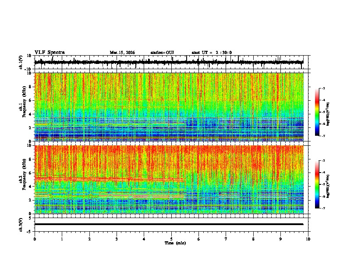Click the time axis tick label "8"

coord(253,239)
